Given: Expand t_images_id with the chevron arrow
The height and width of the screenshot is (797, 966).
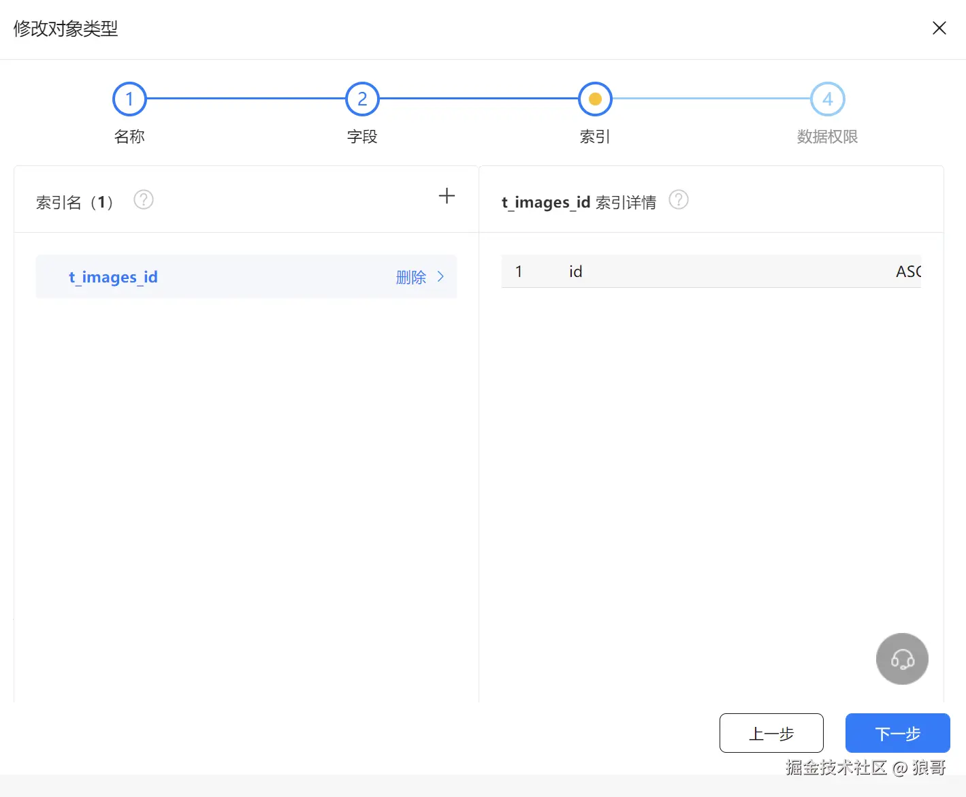Looking at the screenshot, I should tap(440, 276).
